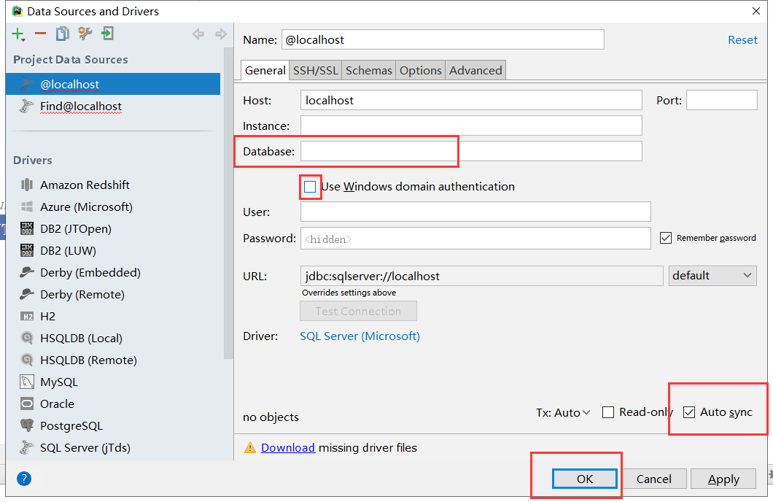Disable Auto sync
Screen dimensions: 773x502
tap(689, 412)
